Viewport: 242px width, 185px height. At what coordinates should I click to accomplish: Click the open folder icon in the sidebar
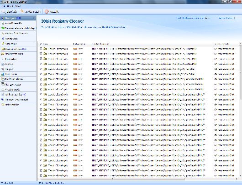click(x=3, y=54)
